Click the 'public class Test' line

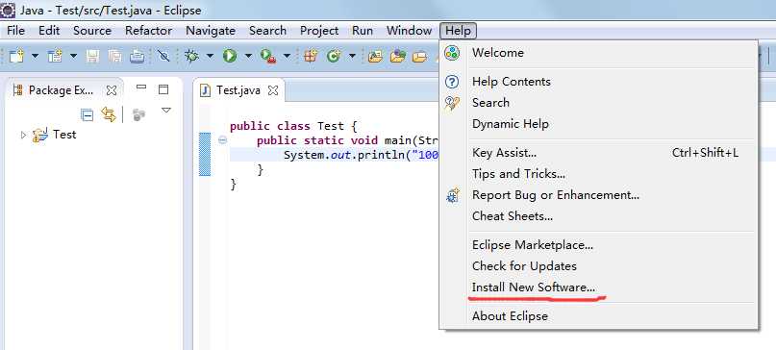pos(293,126)
